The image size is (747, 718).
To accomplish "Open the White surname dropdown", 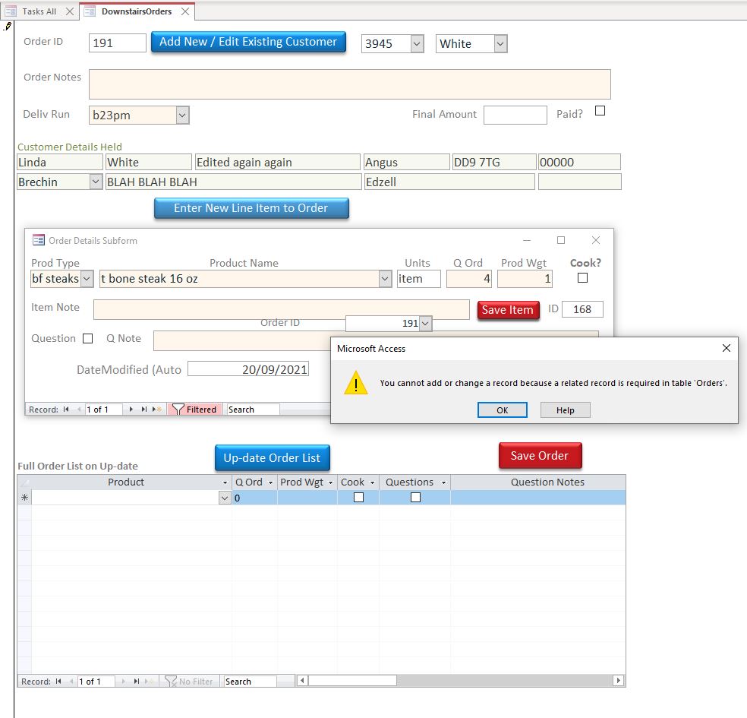I will click(x=500, y=44).
